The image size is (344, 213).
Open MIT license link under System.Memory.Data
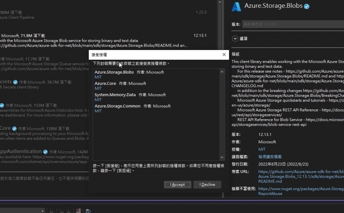pos(98,100)
